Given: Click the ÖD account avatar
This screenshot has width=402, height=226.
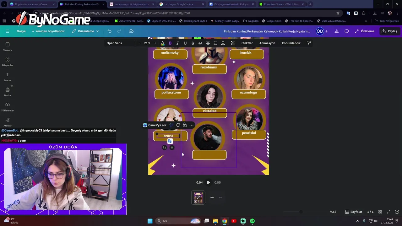Looking at the screenshot, I should [x=320, y=31].
